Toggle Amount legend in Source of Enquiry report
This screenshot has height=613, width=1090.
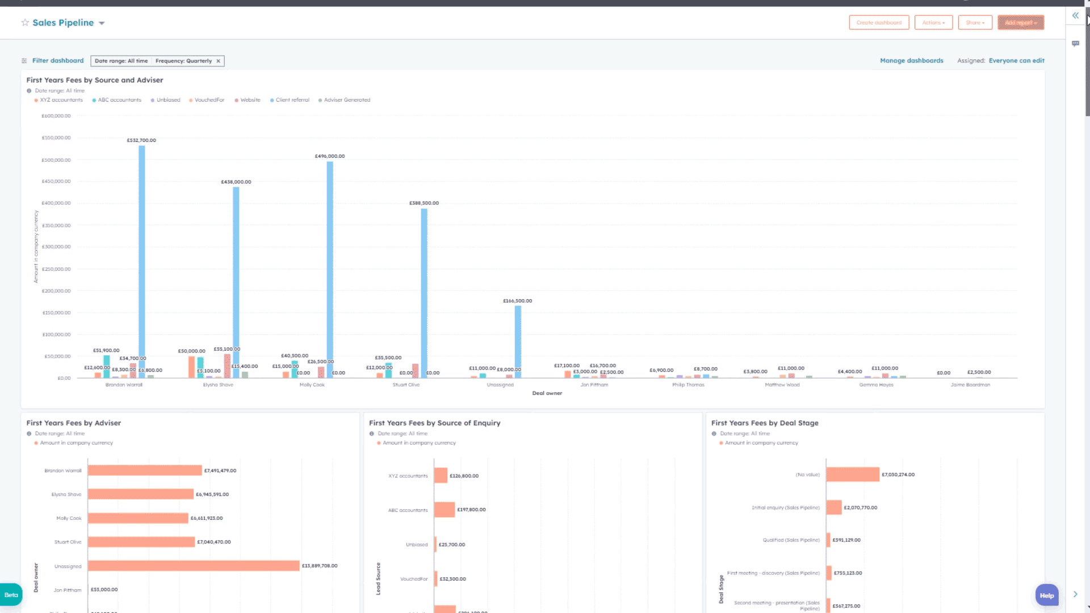(416, 443)
